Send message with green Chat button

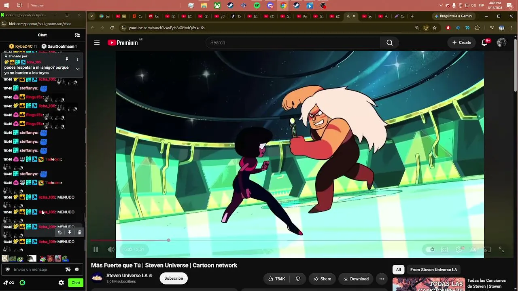(x=76, y=283)
